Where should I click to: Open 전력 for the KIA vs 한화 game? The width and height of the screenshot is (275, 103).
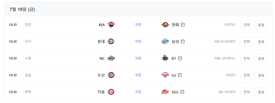click(247, 25)
